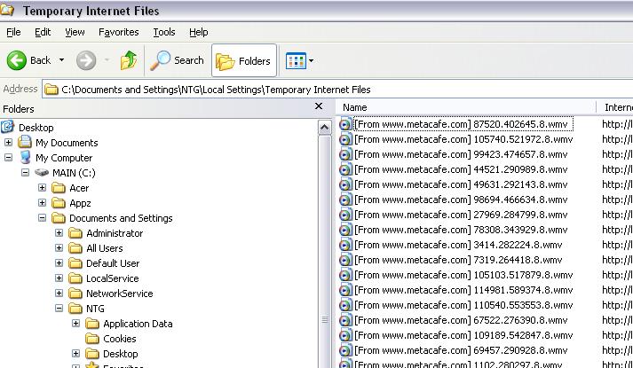The width and height of the screenshot is (633, 368).
Task: Select the Documents and Settings folder icon
Action: [59, 218]
